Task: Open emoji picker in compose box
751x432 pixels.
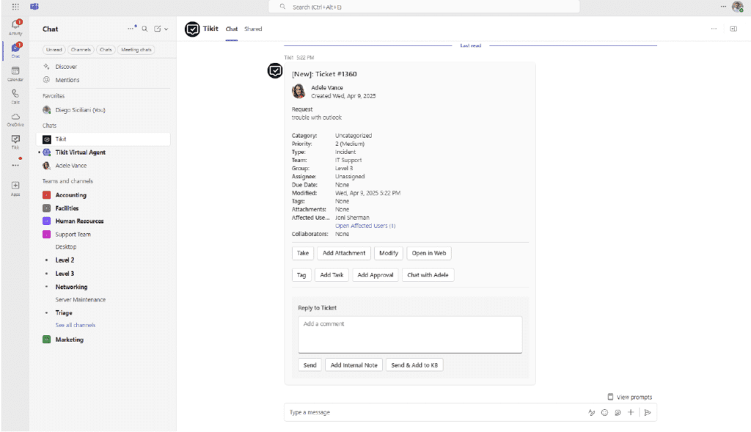Action: 604,412
